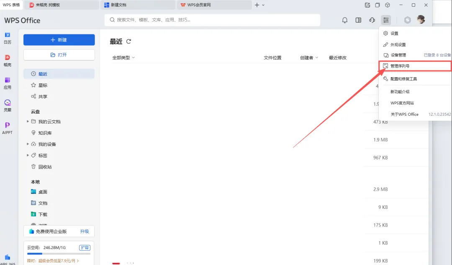Click the 限时 超级会员 promotion link

pyautogui.click(x=53, y=261)
